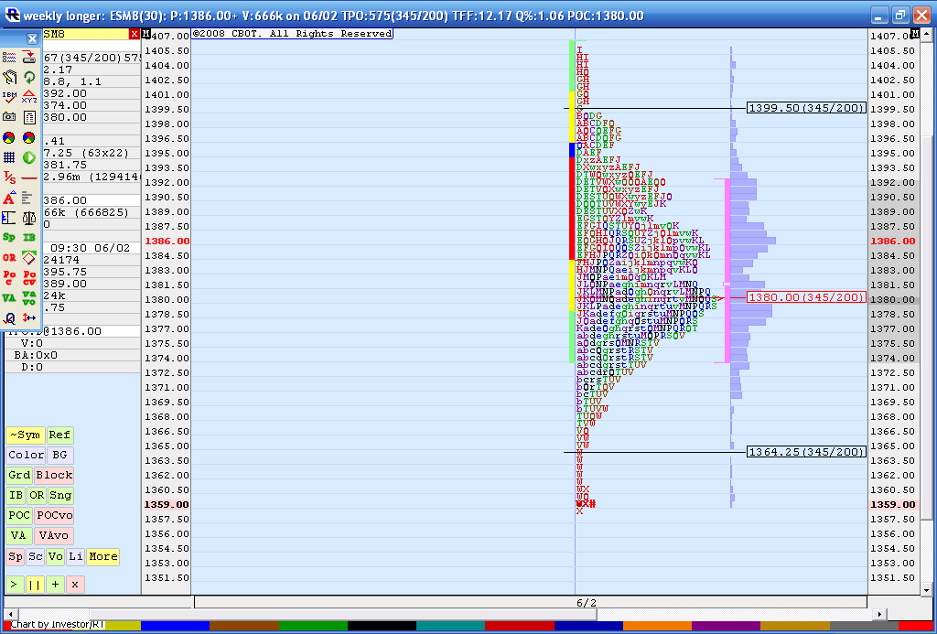Click the red Poc c toolbar icon

pos(9,278)
